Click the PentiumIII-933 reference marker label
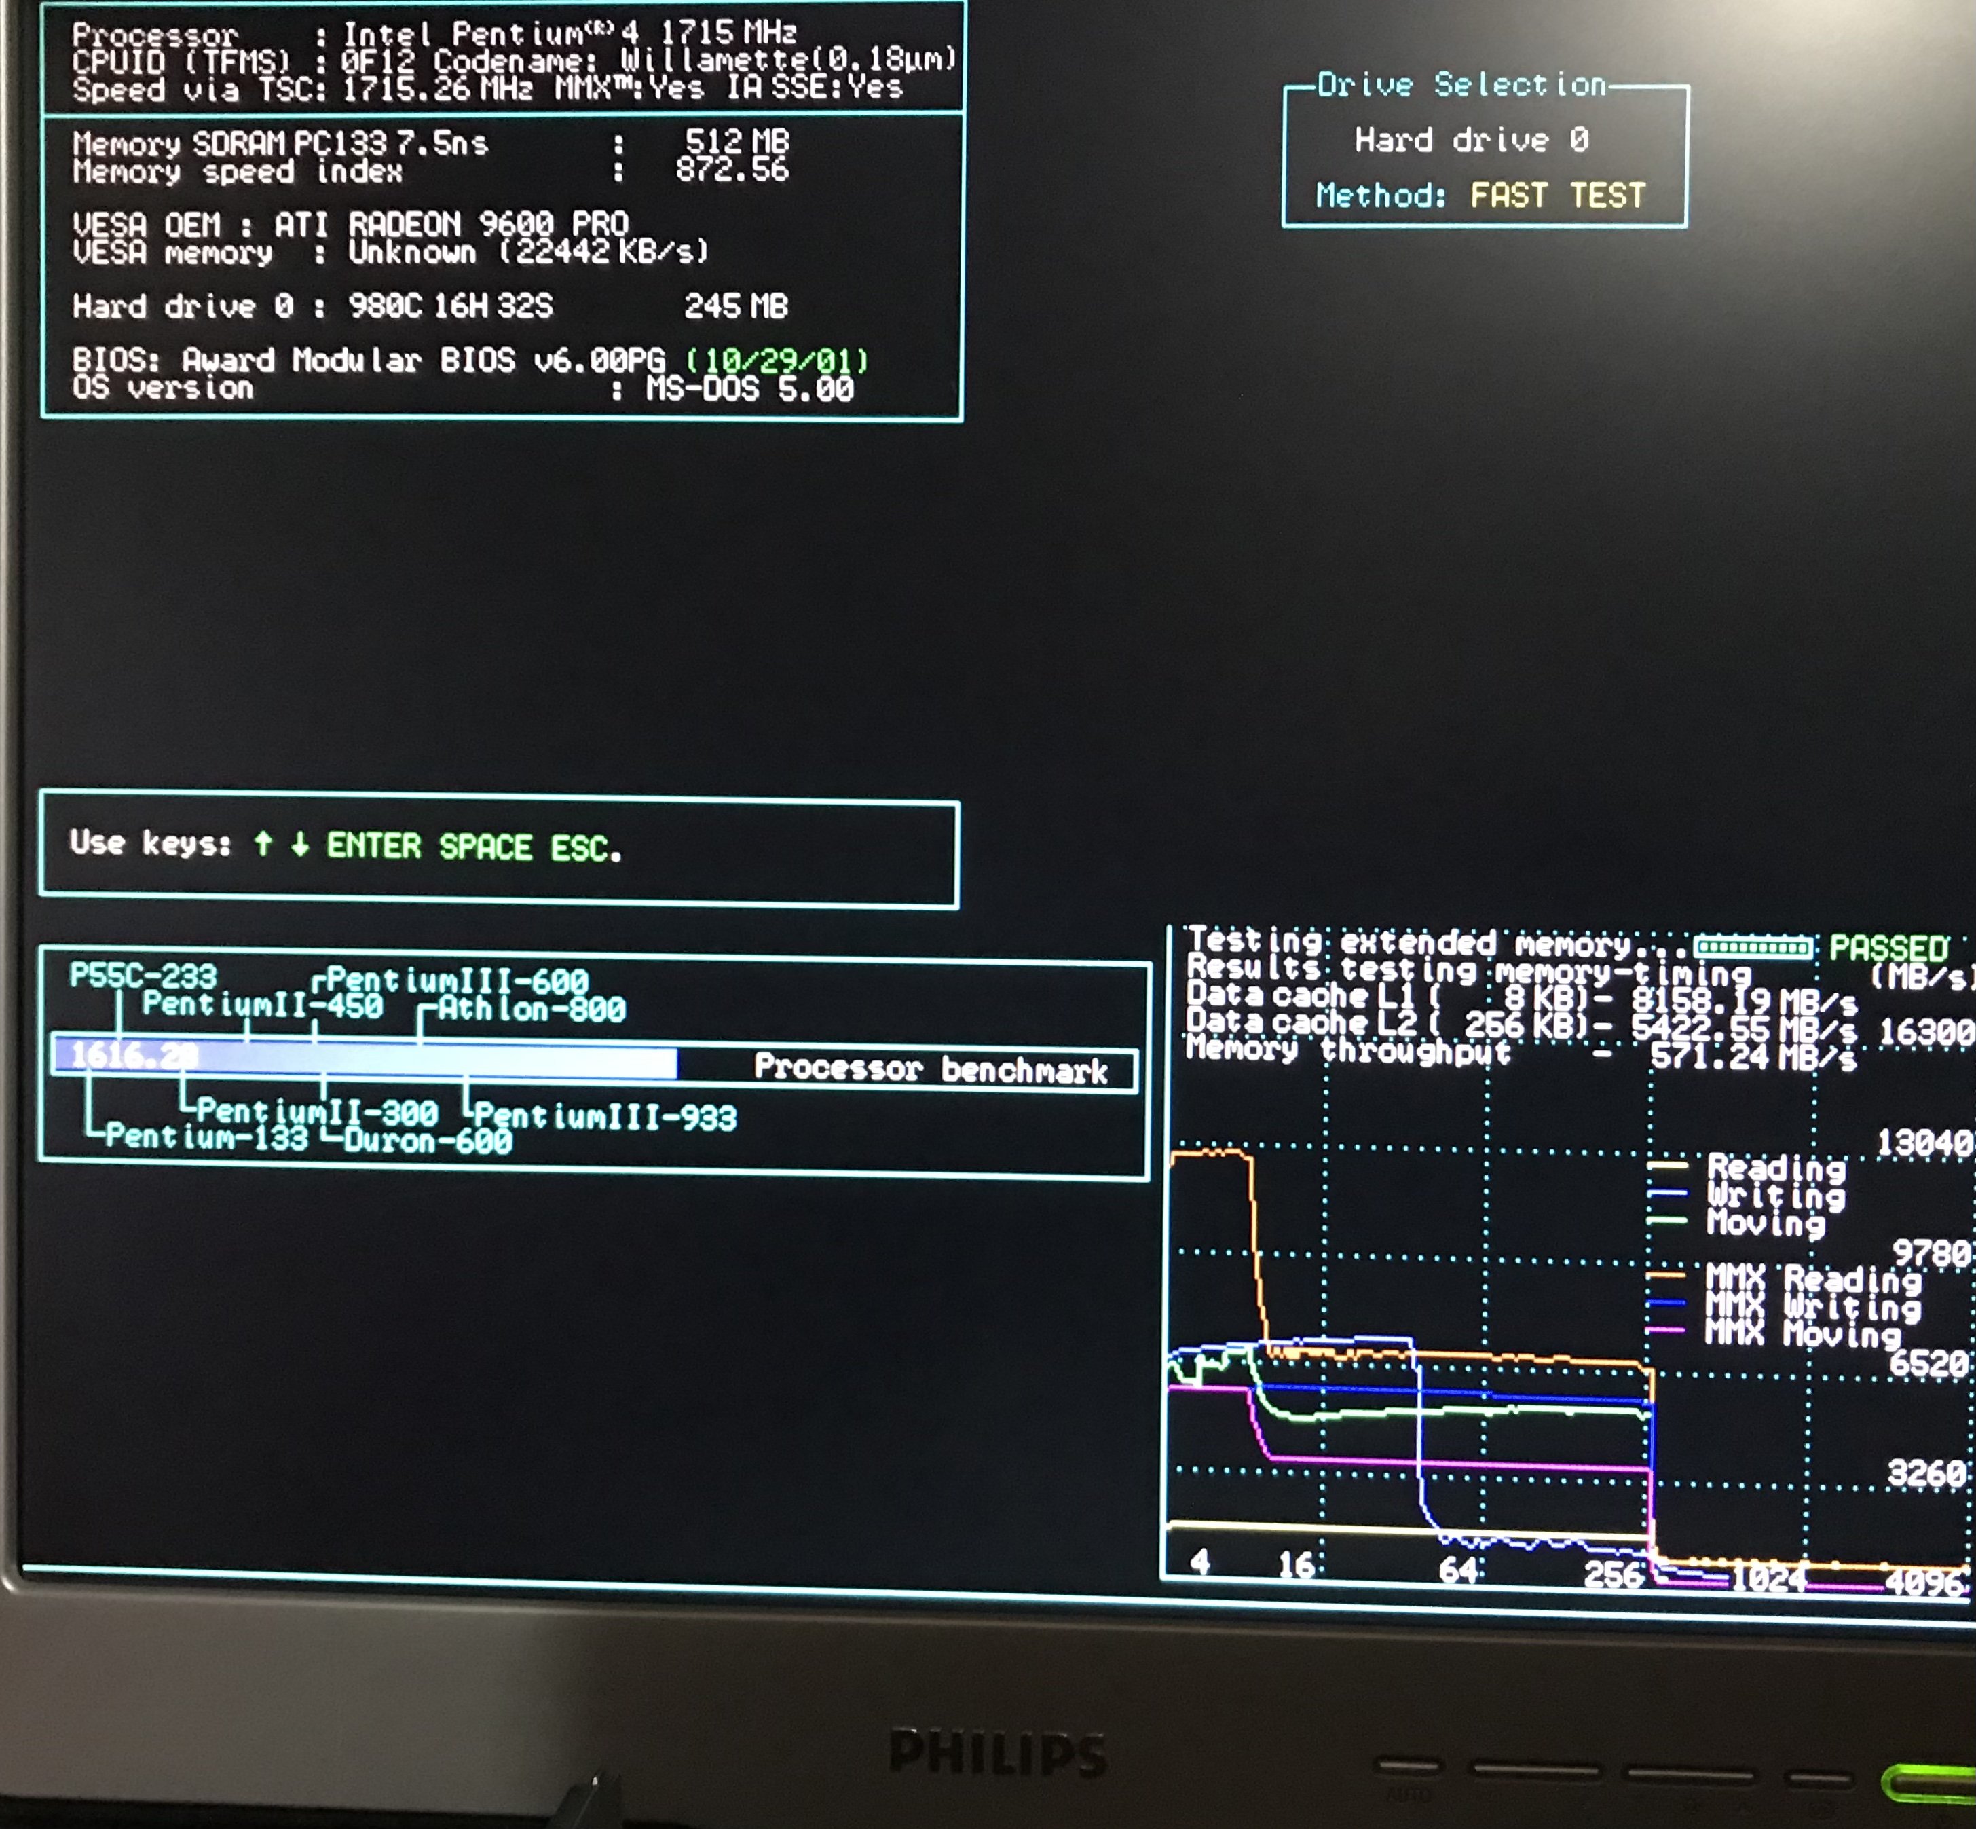 [605, 1117]
